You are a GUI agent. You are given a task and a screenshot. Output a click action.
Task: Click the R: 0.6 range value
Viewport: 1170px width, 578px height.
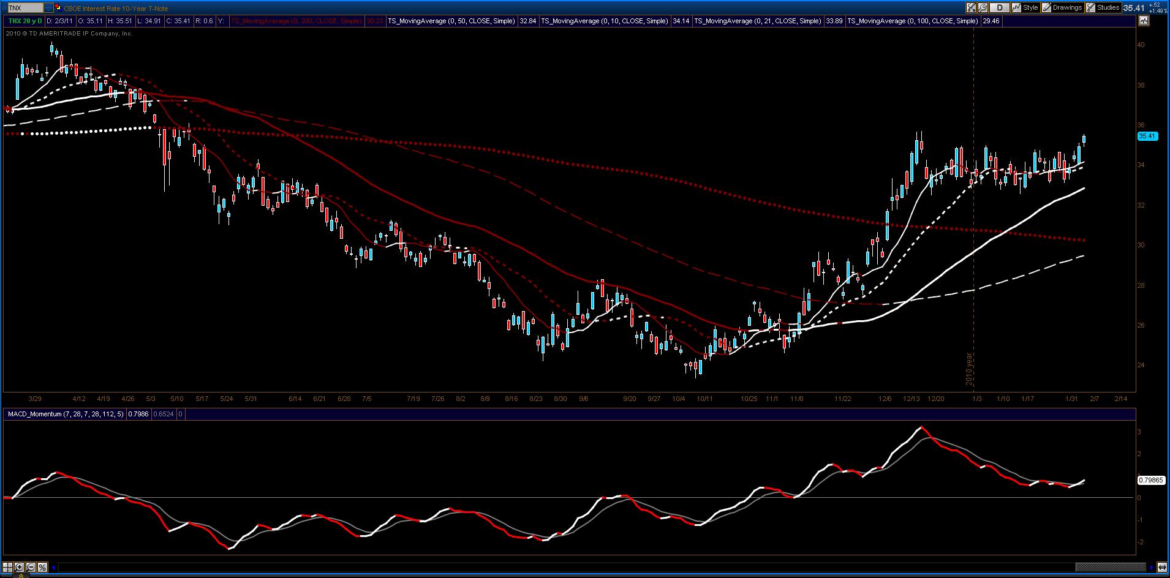tap(204, 21)
